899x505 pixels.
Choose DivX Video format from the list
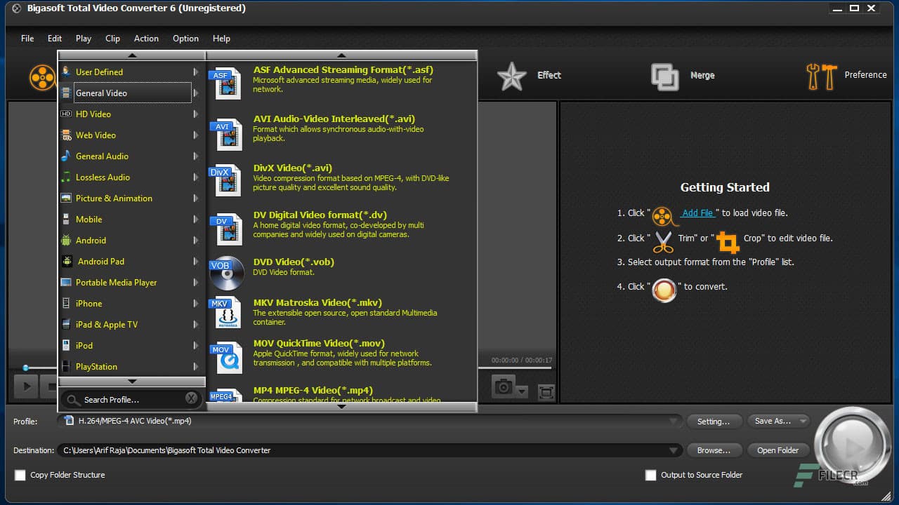tap(226, 179)
